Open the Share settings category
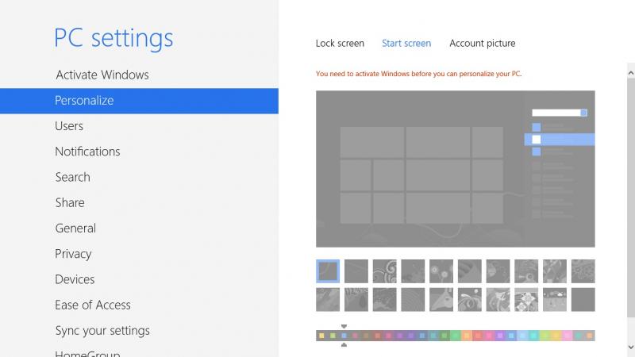 coord(70,202)
